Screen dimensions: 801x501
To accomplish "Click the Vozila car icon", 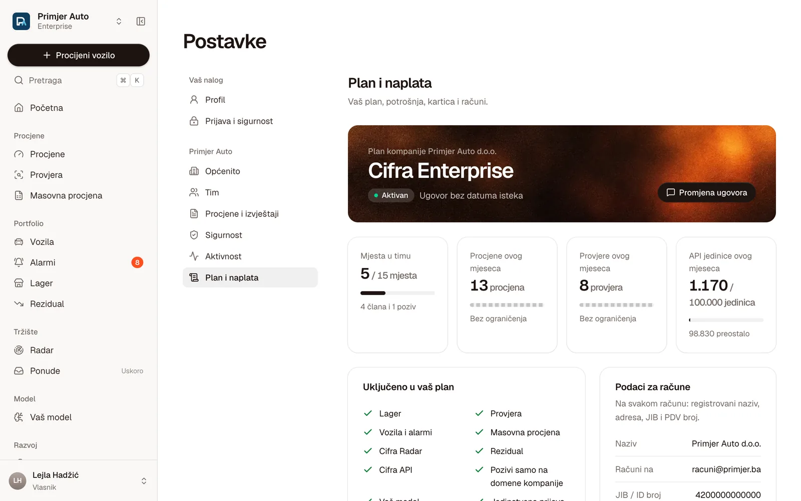I will point(19,242).
